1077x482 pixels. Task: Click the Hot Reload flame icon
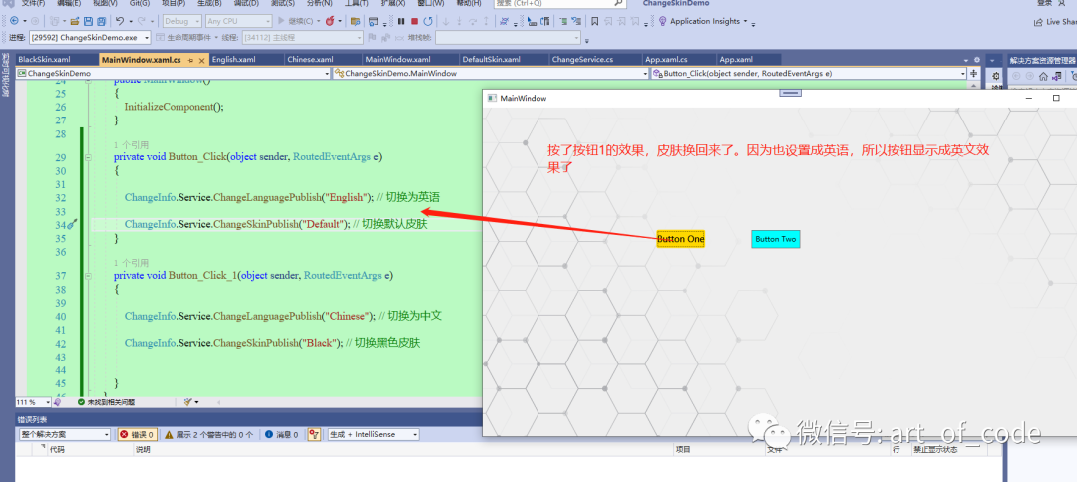click(331, 21)
